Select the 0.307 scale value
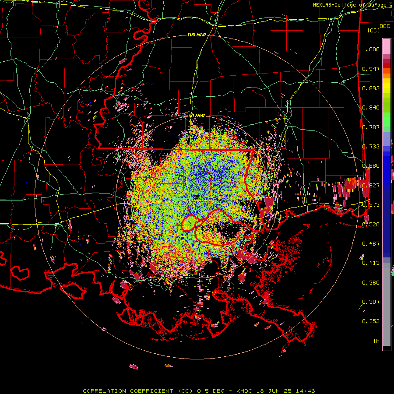 (x=371, y=302)
